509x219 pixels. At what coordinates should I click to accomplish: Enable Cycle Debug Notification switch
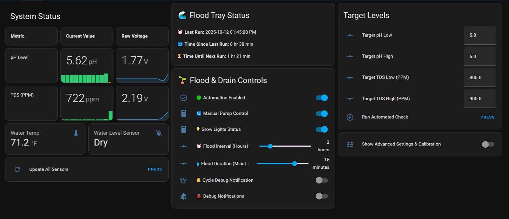point(321,180)
